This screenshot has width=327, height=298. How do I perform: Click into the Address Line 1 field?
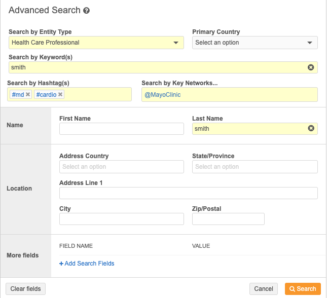click(188, 193)
